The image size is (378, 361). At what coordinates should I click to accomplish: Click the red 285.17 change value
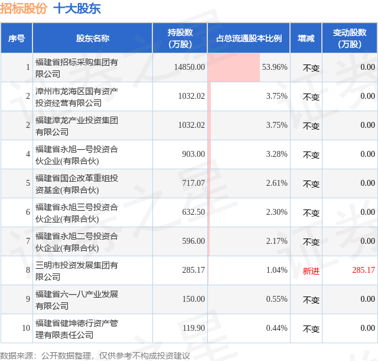(x=364, y=270)
